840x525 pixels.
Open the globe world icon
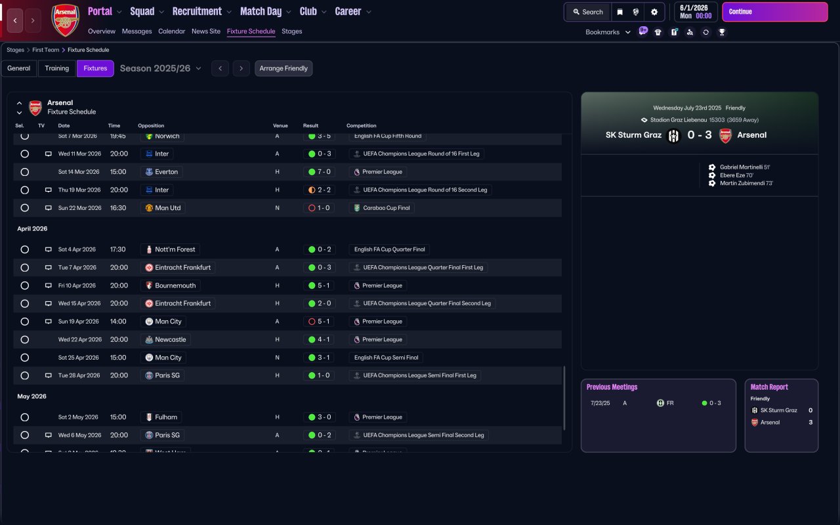click(636, 12)
